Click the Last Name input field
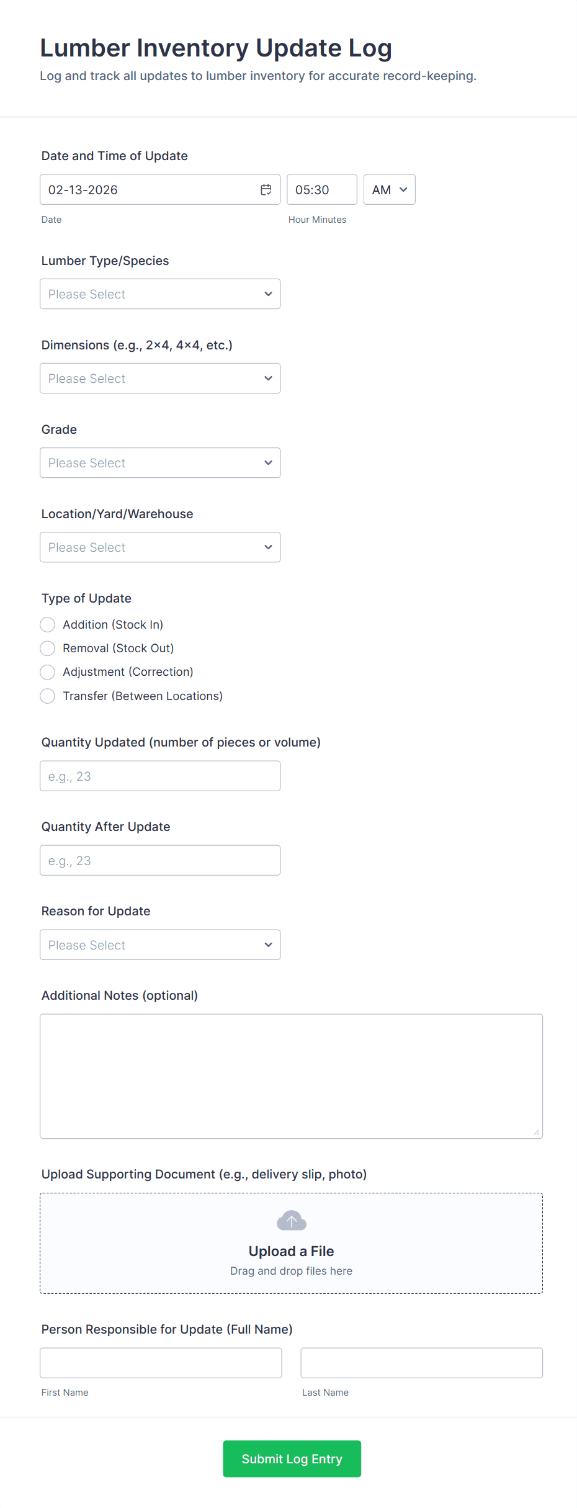 (421, 1363)
